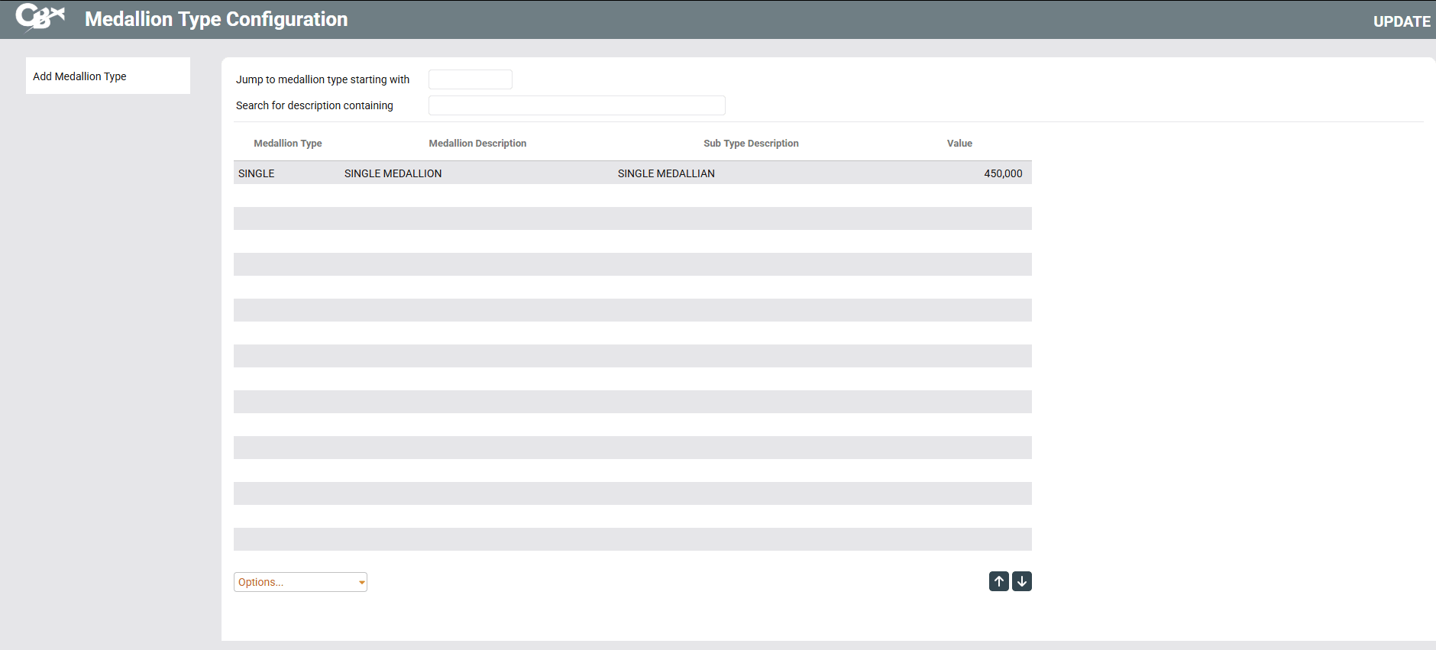Viewport: 1436px width, 650px height.
Task: Focus the Search for description field
Action: pos(576,105)
